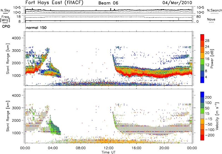
Task: Click the '20:00' time tick label
Action: 164,148
